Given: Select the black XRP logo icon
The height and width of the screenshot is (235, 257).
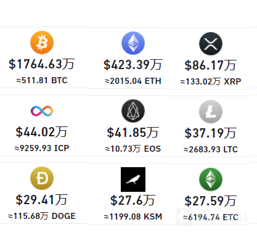Looking at the screenshot, I should (x=211, y=44).
